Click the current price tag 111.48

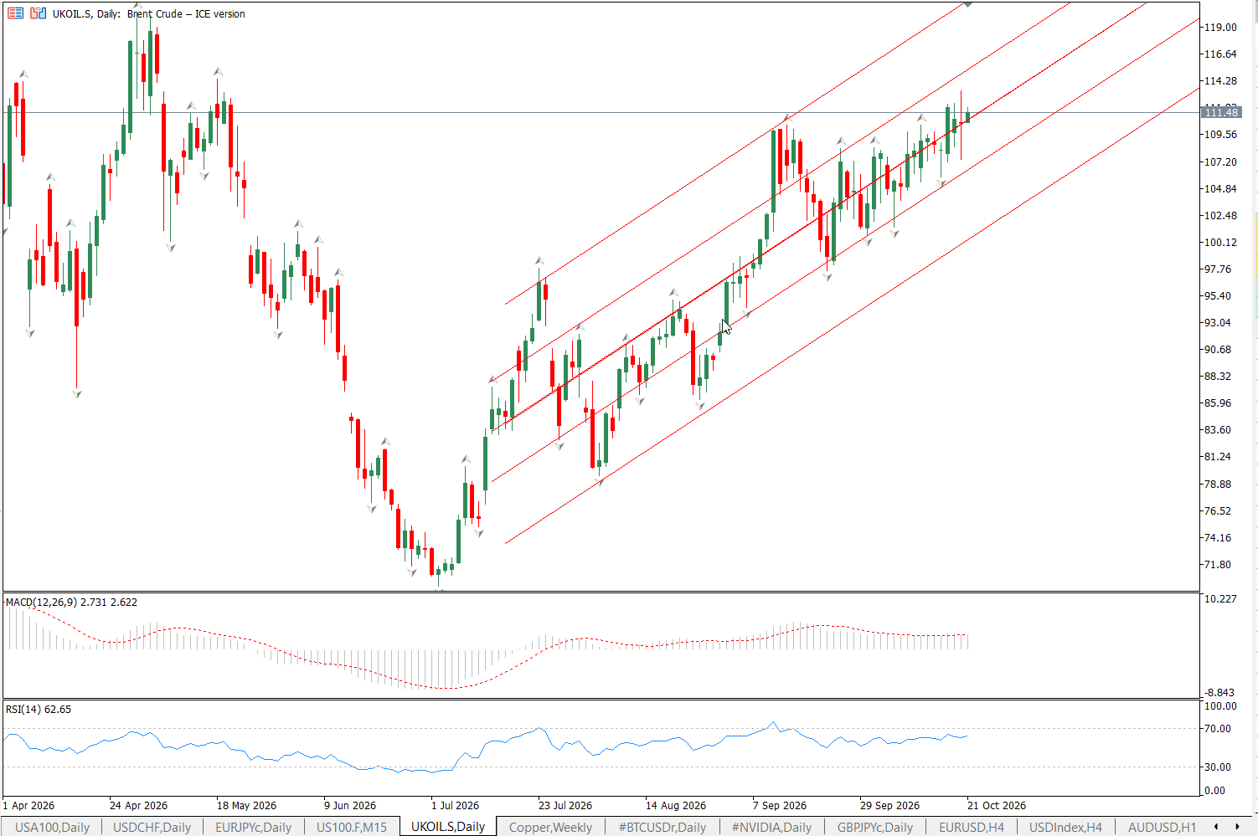coord(1220,112)
